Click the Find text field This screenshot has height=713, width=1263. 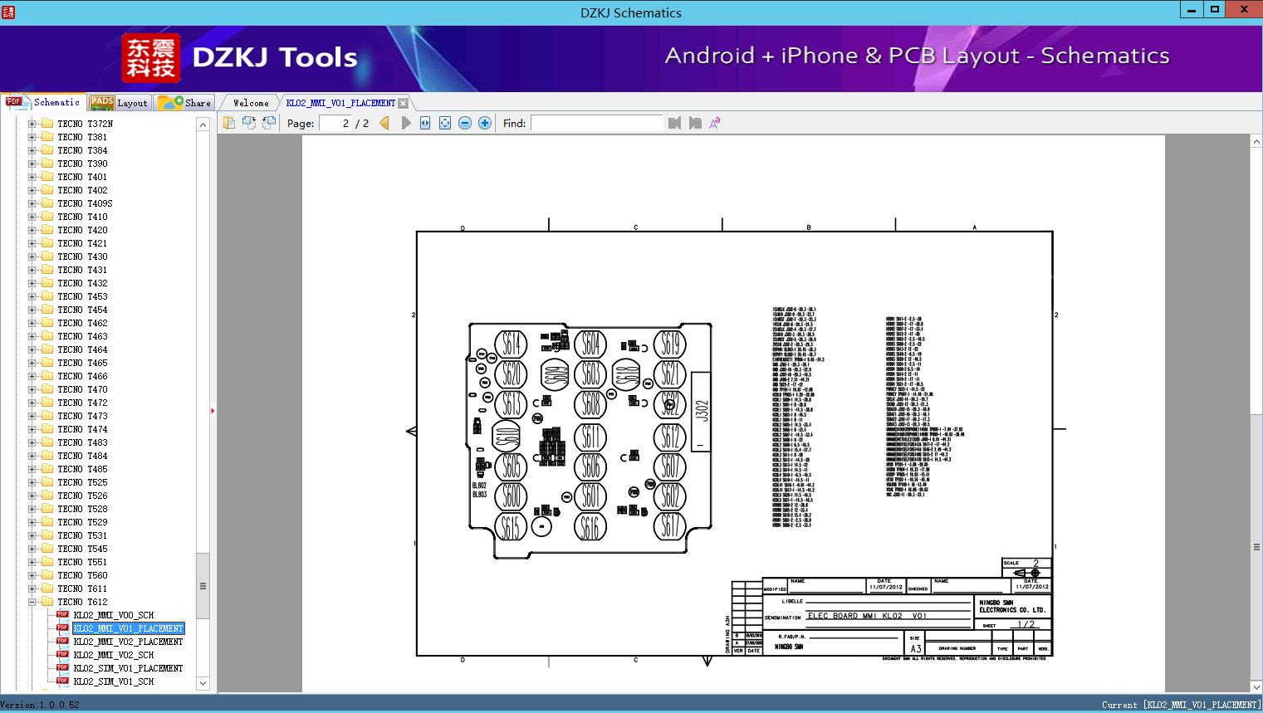click(597, 123)
